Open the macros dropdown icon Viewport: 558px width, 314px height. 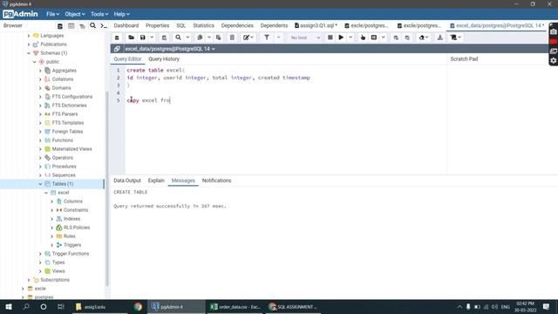pos(455,38)
